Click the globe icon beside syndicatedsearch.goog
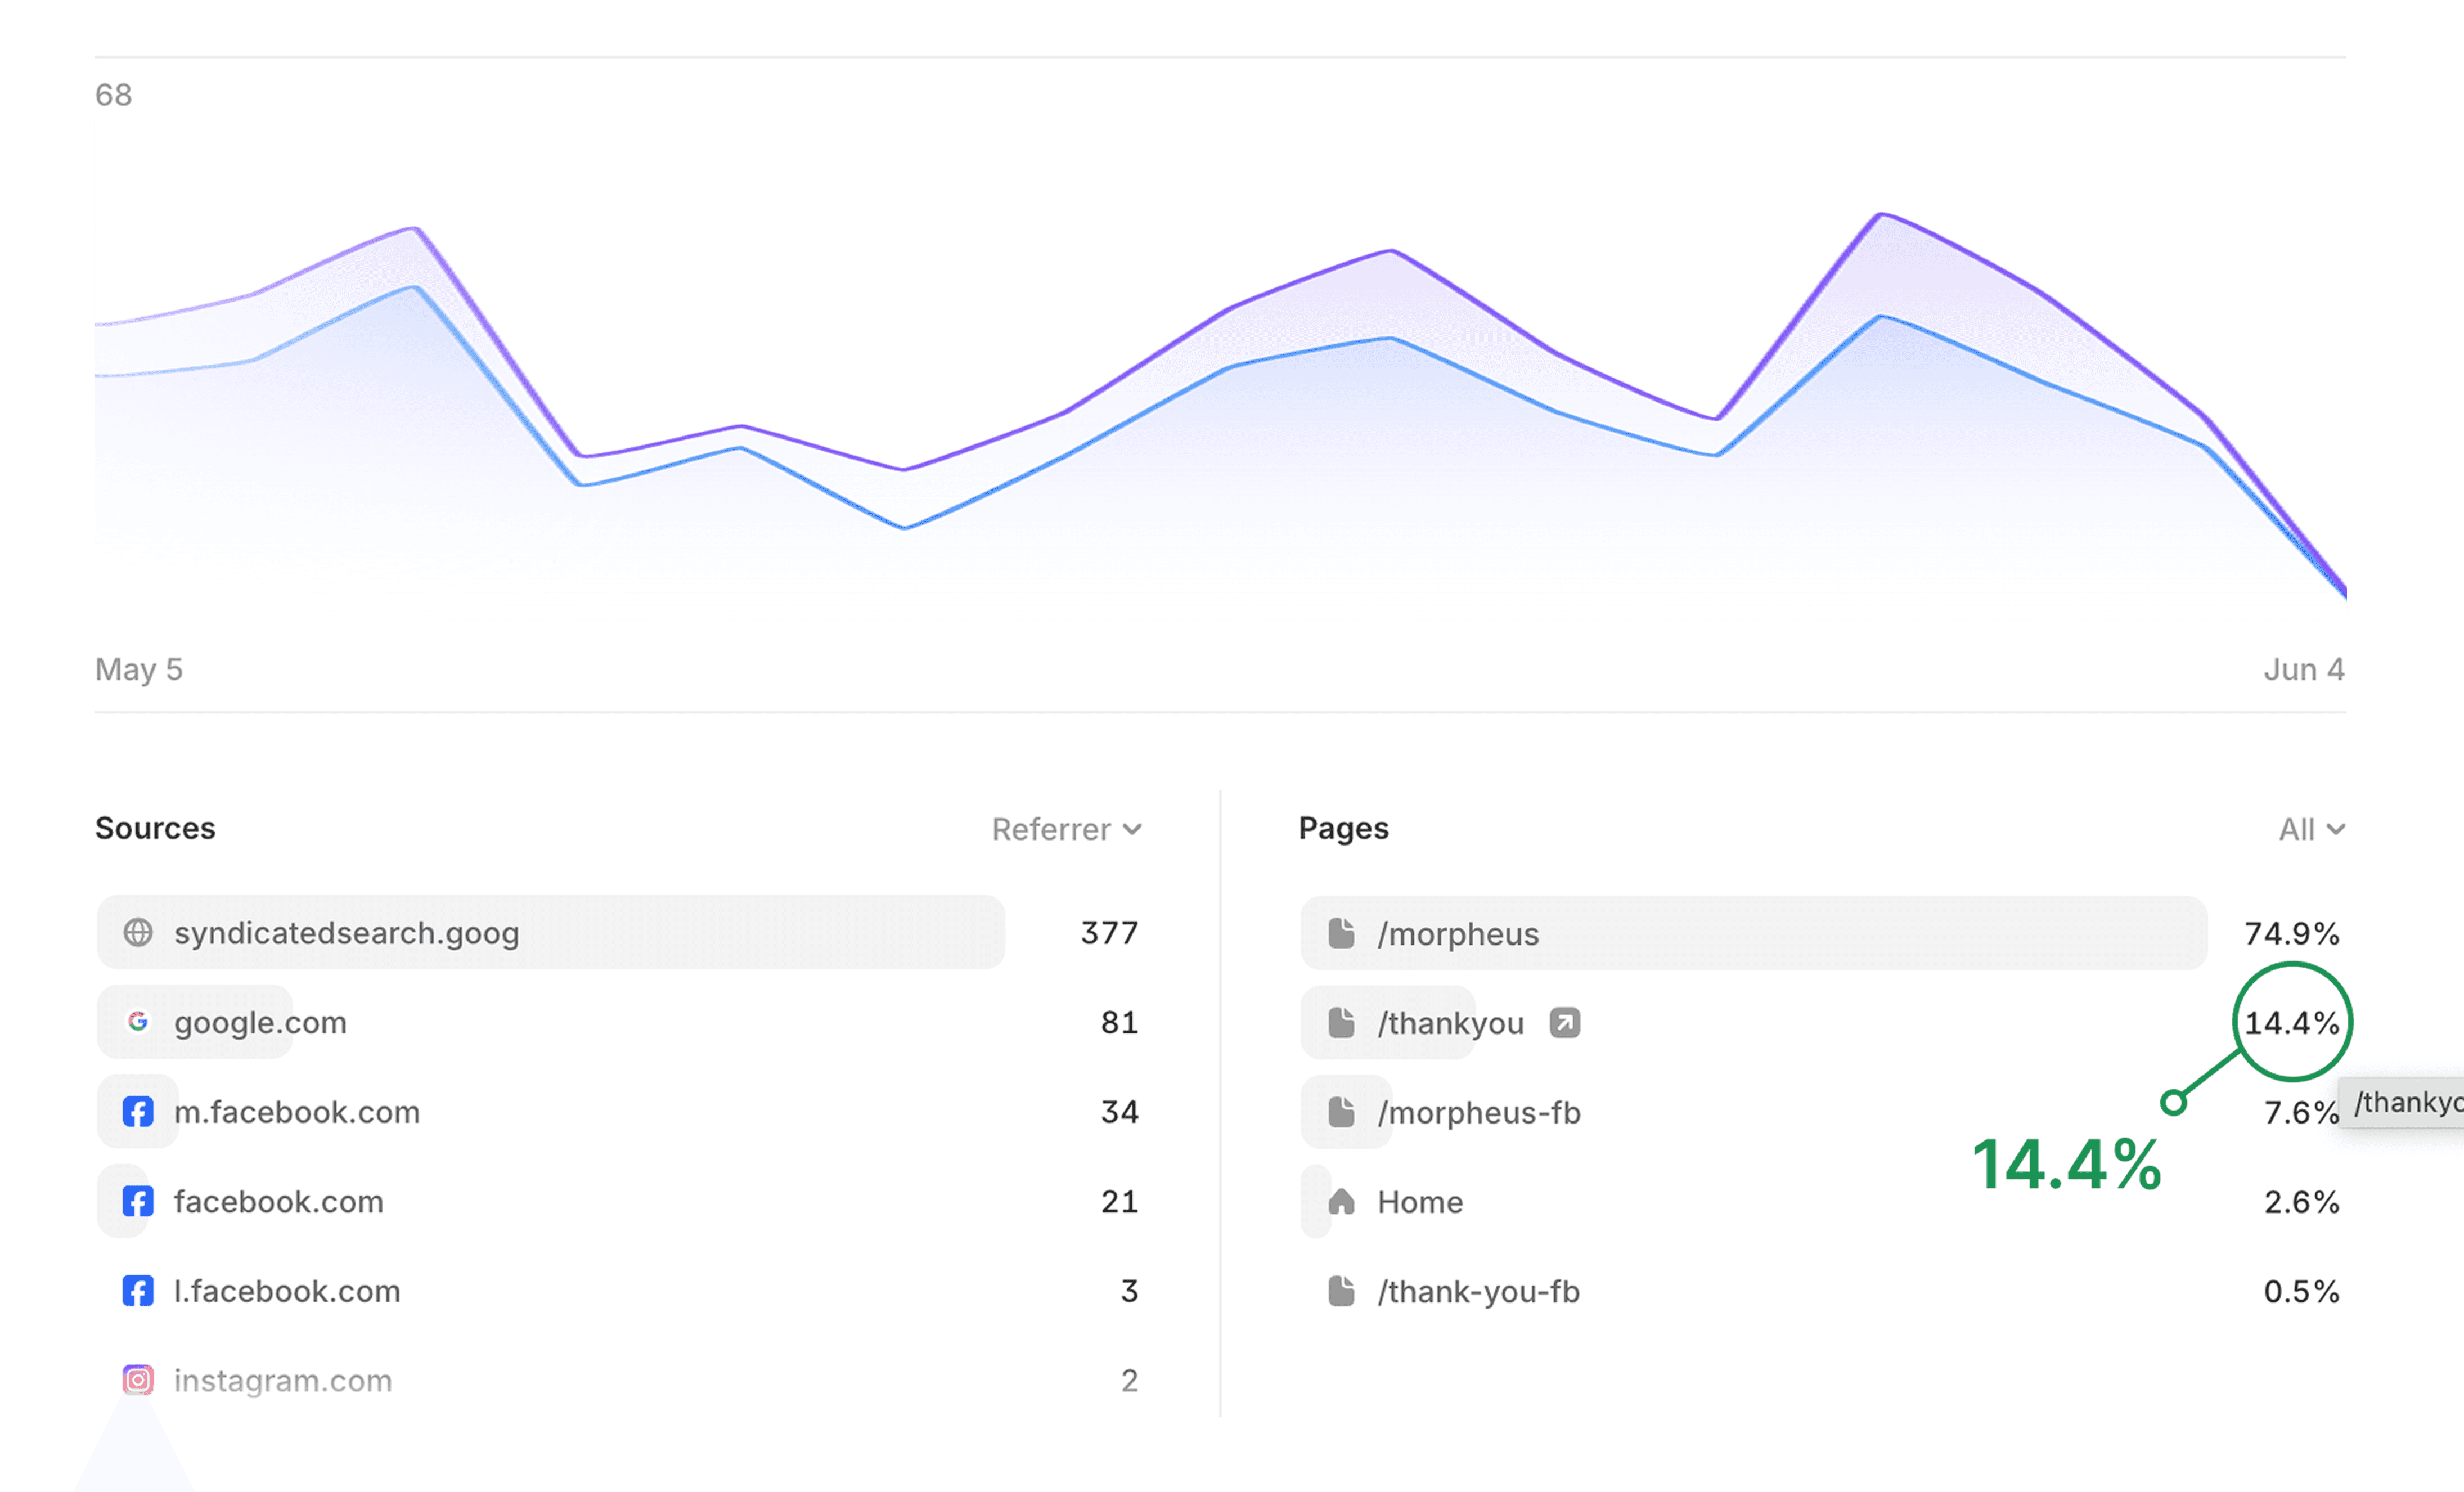 click(x=138, y=933)
